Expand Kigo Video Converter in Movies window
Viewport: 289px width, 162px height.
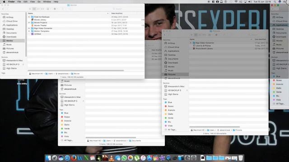point(29,28)
